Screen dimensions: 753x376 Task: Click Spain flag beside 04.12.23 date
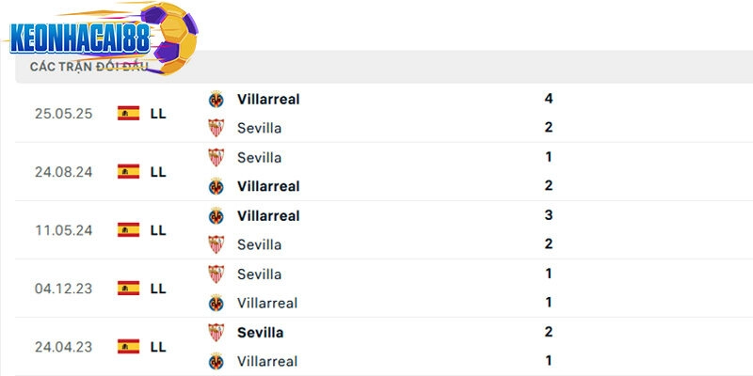coord(129,288)
